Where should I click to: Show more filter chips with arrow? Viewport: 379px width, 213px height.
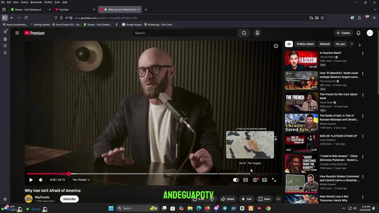[x=359, y=45]
